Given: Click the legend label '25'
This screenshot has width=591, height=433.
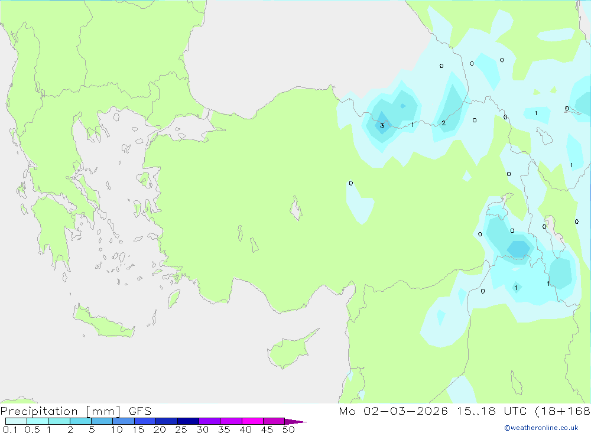Looking at the screenshot, I should (181, 429).
